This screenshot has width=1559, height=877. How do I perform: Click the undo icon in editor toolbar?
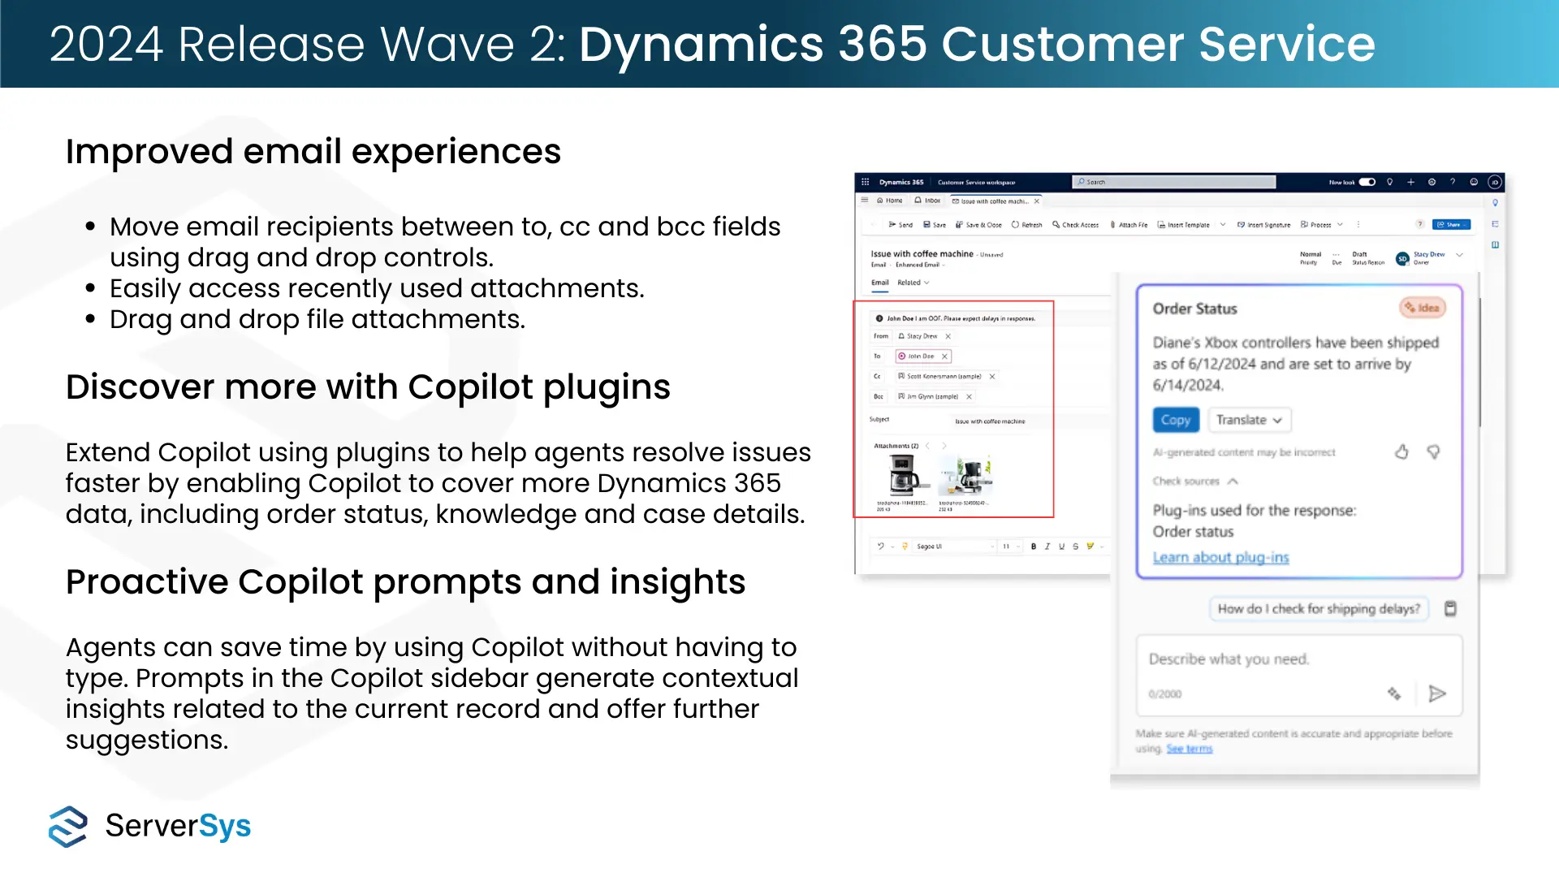click(x=880, y=547)
